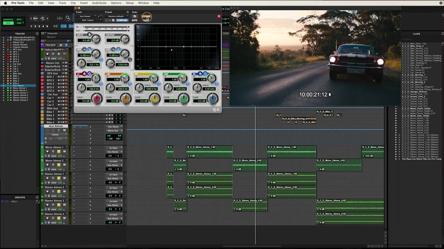
Task: Click the plug-in target red icon
Action: click(x=219, y=16)
